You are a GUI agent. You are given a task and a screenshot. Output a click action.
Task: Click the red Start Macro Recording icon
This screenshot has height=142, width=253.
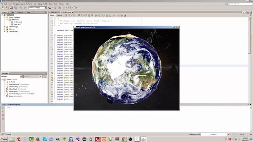click(114, 15)
